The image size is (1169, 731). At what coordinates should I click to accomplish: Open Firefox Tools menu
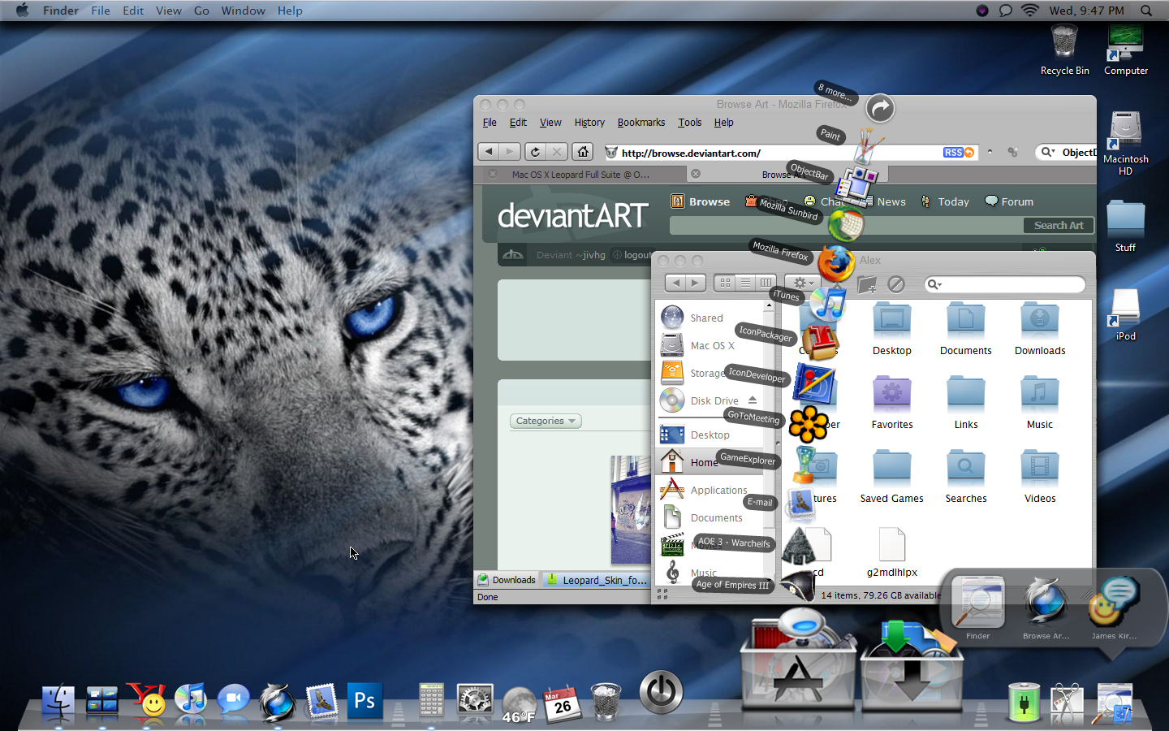(x=689, y=123)
